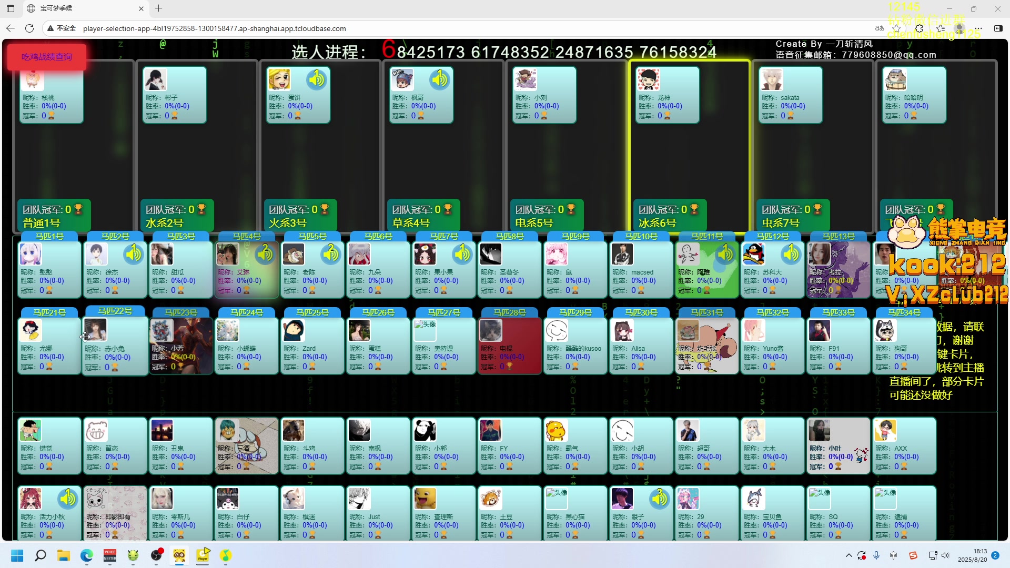
Task: Open browser extensions icon
Action: point(919,28)
